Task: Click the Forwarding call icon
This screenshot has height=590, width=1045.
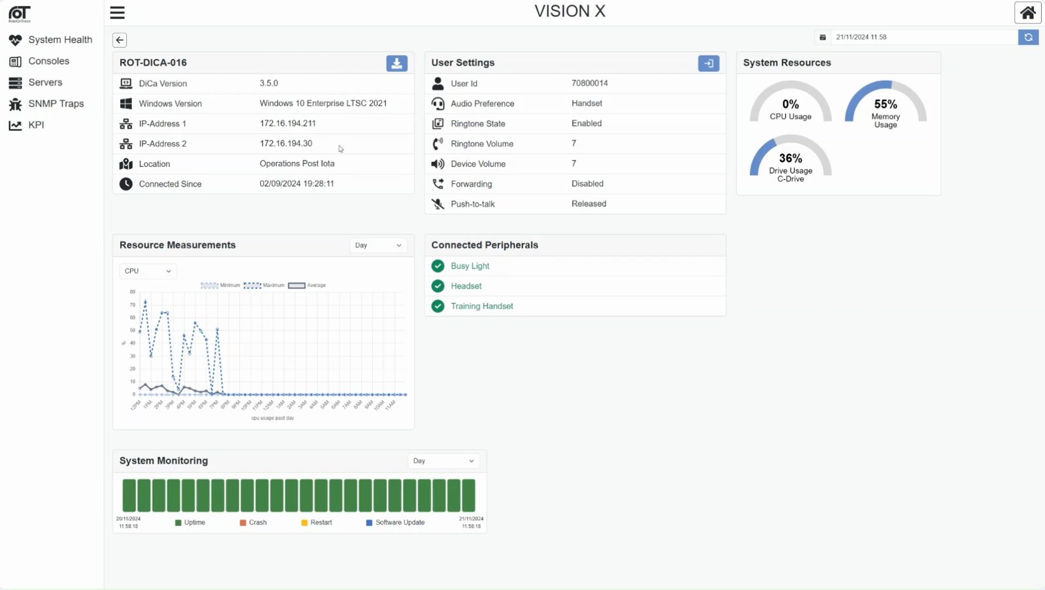Action: pos(438,184)
